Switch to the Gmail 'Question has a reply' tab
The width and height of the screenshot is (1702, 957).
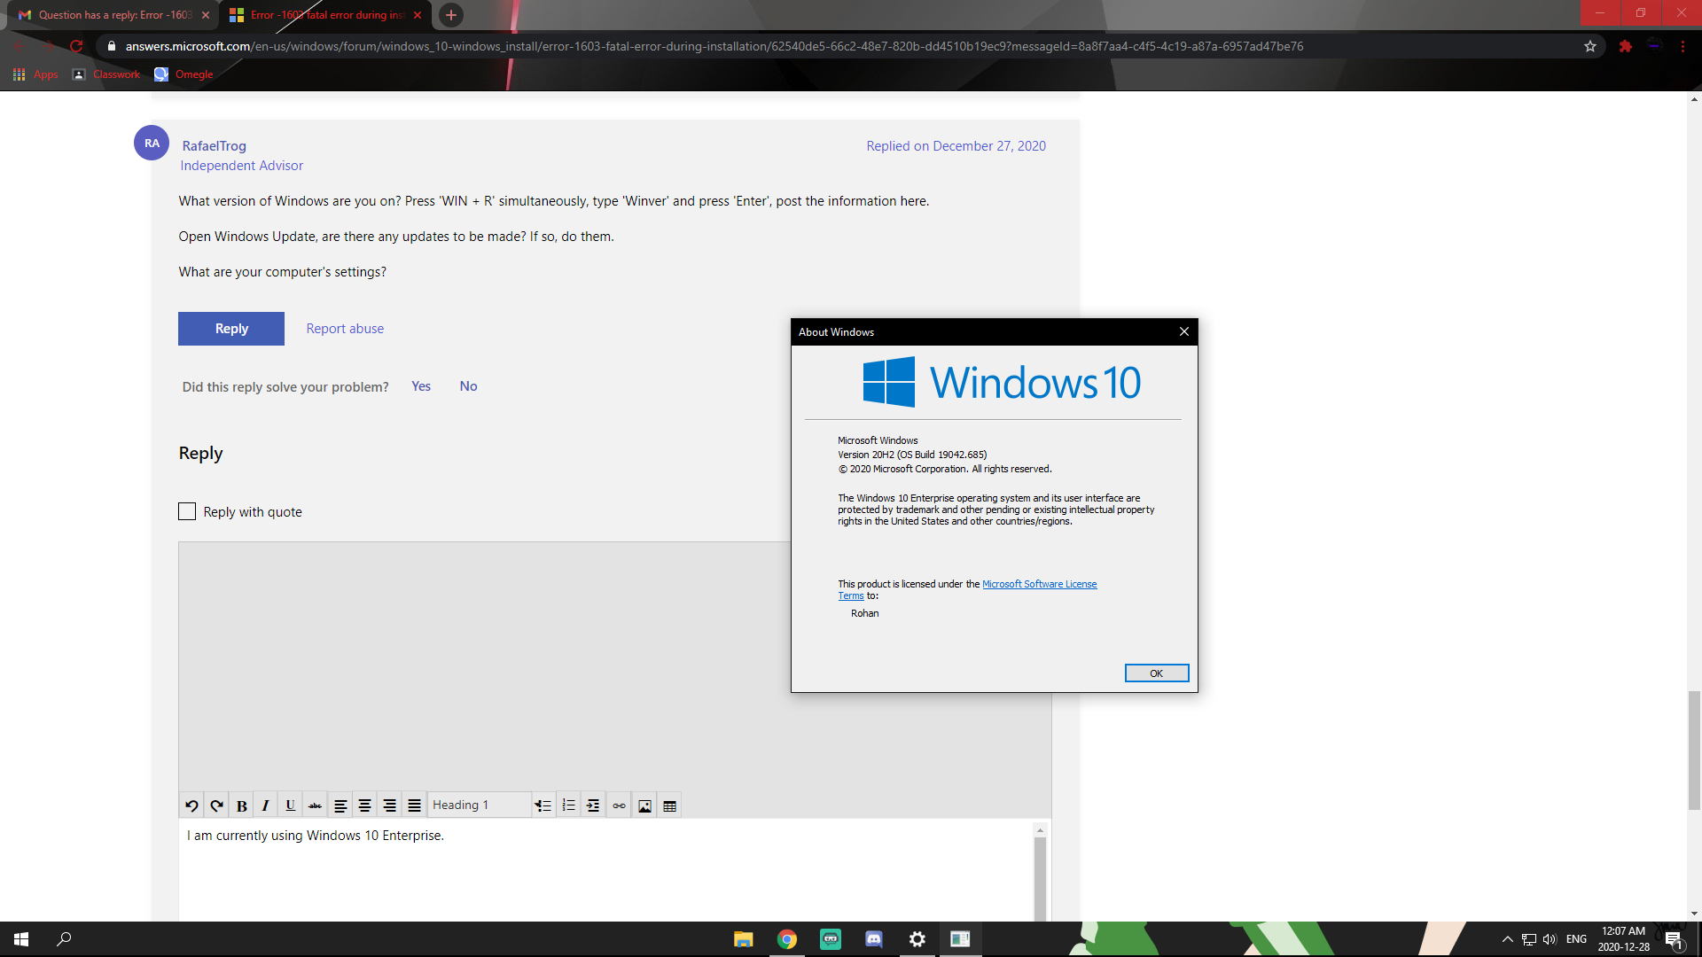click(113, 15)
